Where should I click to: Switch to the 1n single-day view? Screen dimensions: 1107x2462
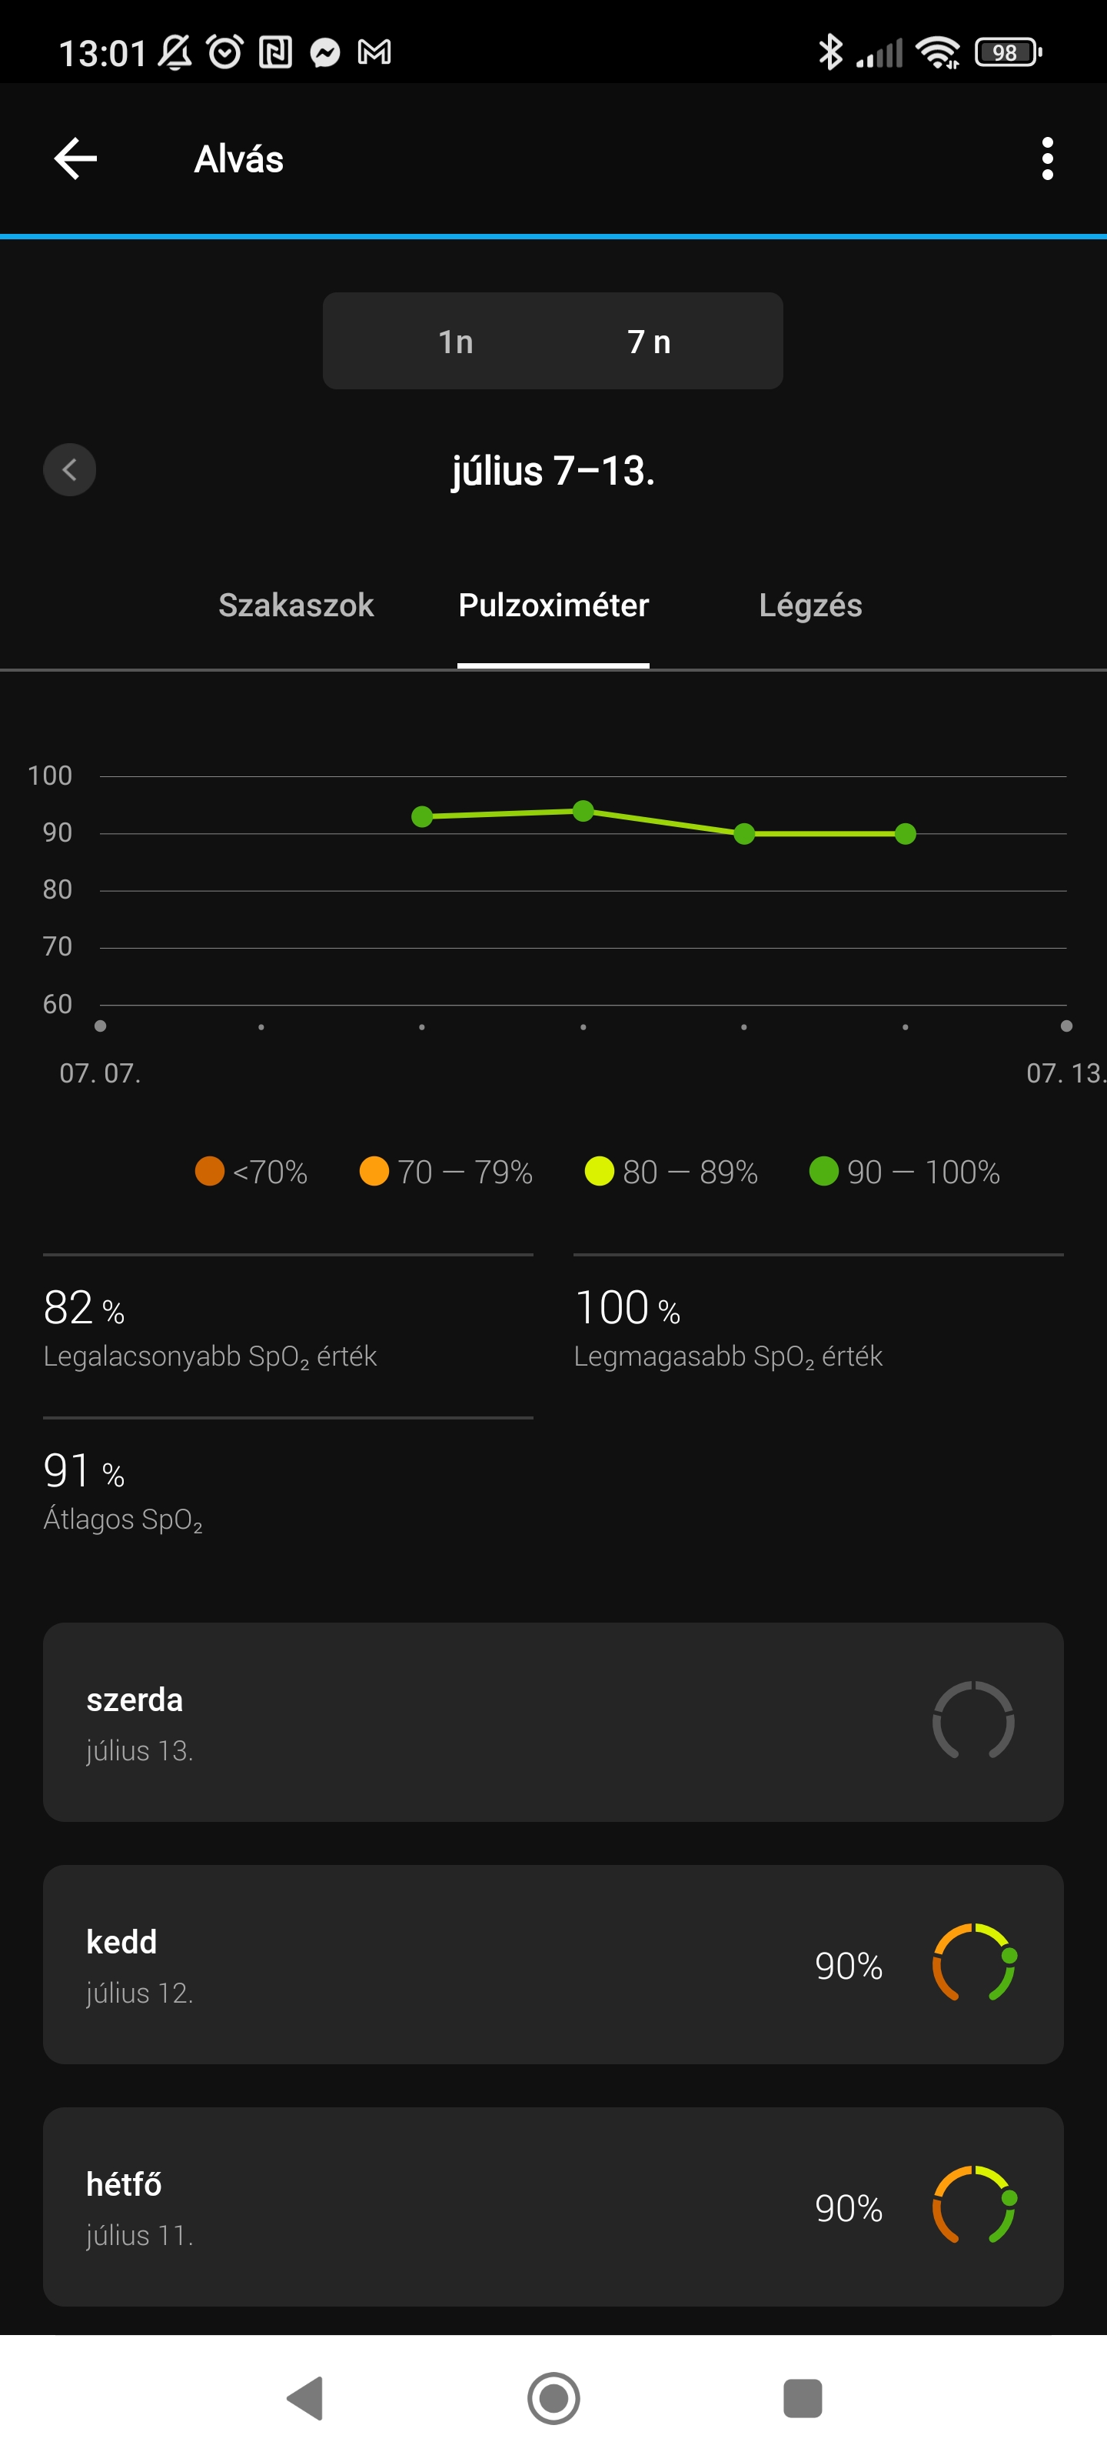click(456, 341)
